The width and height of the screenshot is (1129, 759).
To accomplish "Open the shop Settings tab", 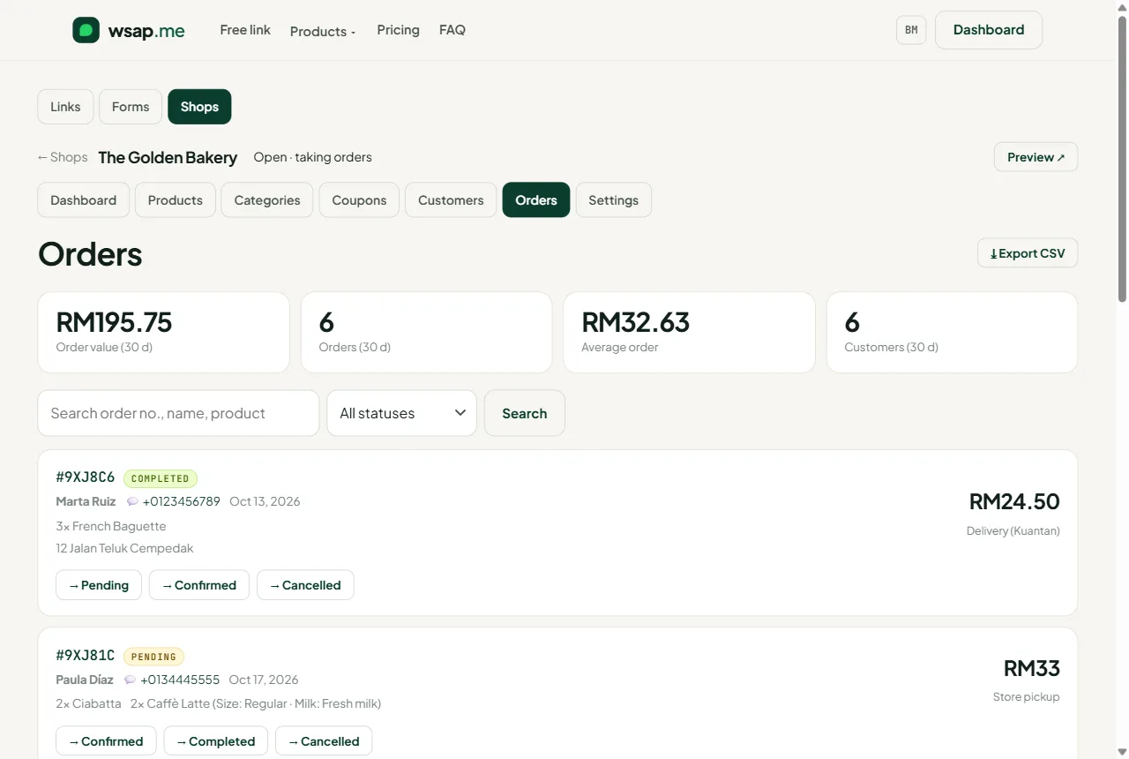I will (x=614, y=200).
